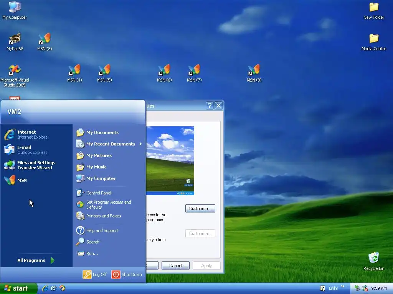Select Microsoft Visual Studio 2005 shortcut
The height and width of the screenshot is (294, 393).
(x=15, y=76)
